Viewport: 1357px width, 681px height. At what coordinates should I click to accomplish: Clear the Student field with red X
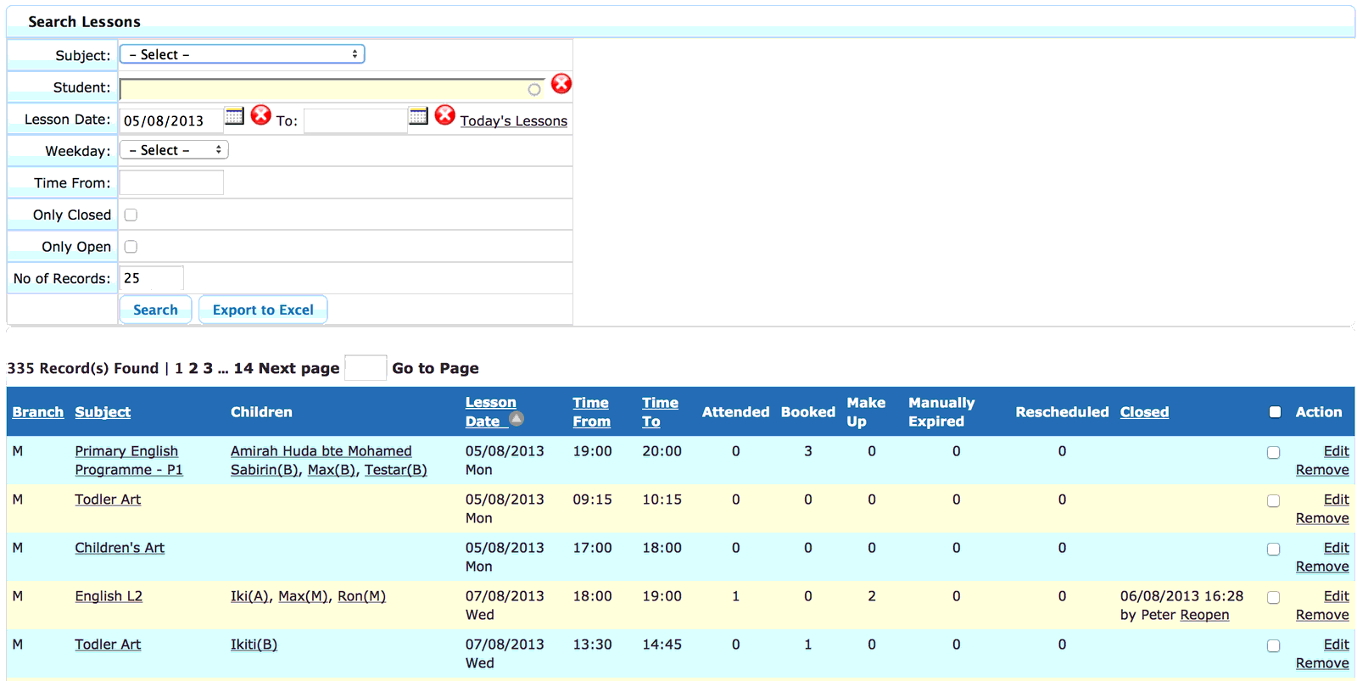coord(561,83)
